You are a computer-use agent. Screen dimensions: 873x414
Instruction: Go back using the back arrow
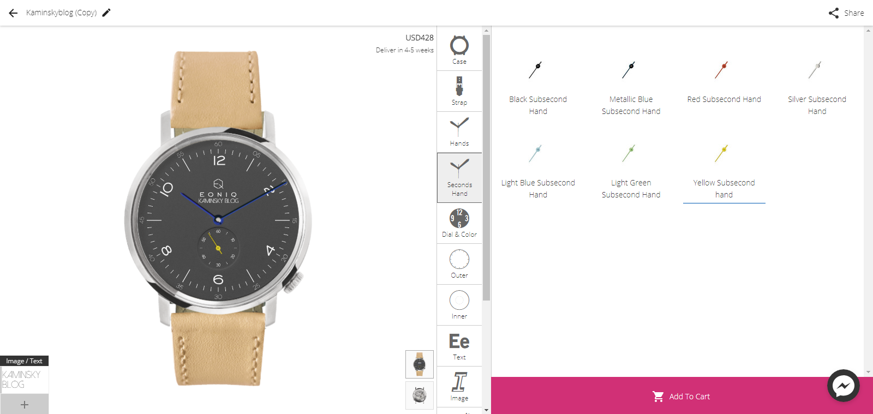point(13,13)
